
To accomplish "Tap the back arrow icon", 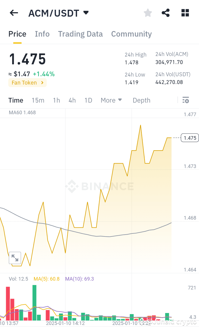I will (x=14, y=13).
